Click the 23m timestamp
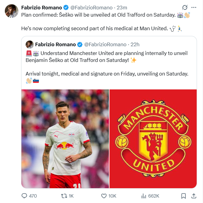The height and width of the screenshot is (203, 203). pyautogui.click(x=122, y=8)
